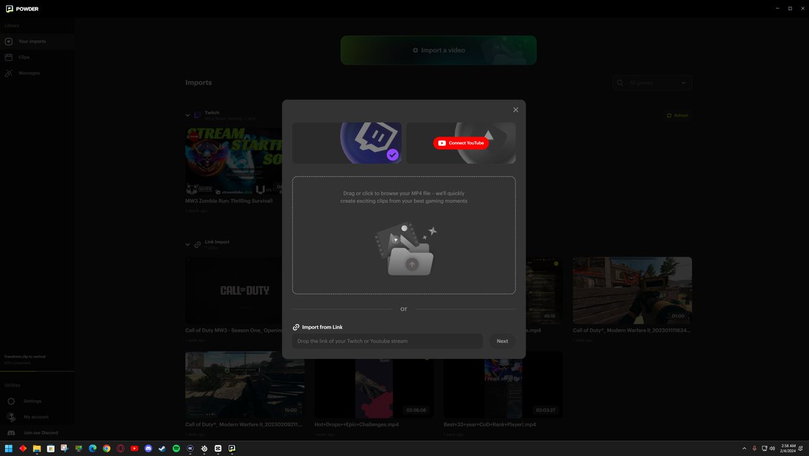Close the import dialog with the X

[x=516, y=110]
